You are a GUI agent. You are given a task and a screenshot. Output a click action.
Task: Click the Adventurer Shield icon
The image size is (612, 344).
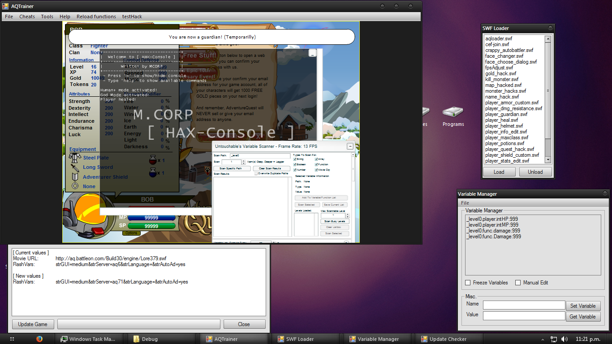[75, 177]
